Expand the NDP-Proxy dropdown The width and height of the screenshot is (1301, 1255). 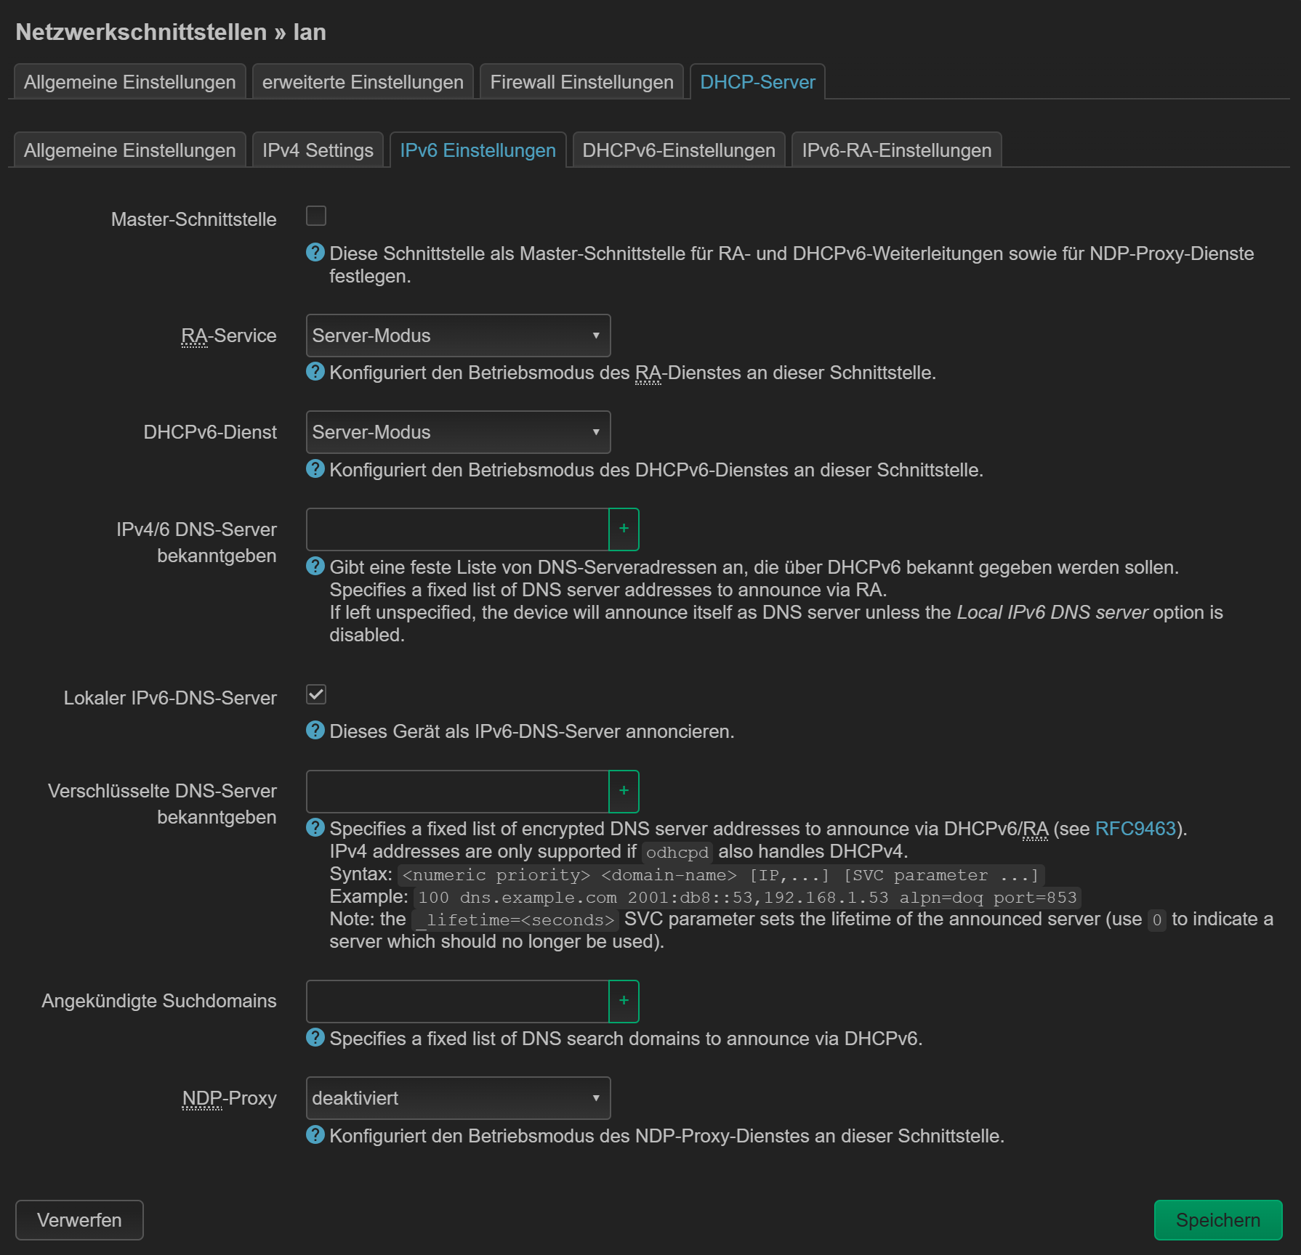[458, 1098]
